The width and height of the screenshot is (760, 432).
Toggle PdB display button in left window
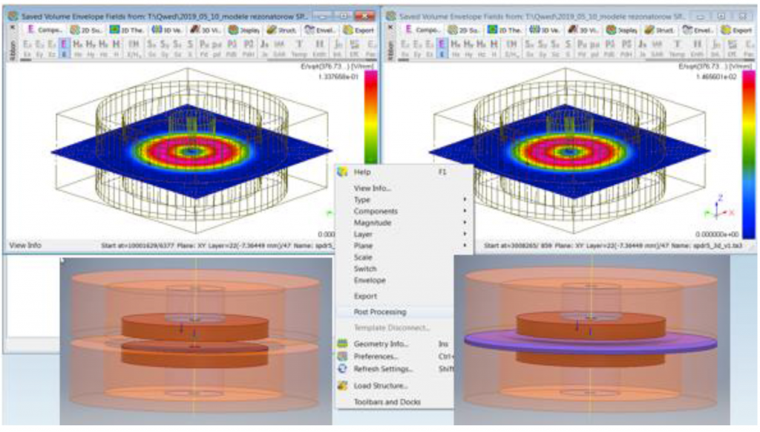click(x=232, y=48)
